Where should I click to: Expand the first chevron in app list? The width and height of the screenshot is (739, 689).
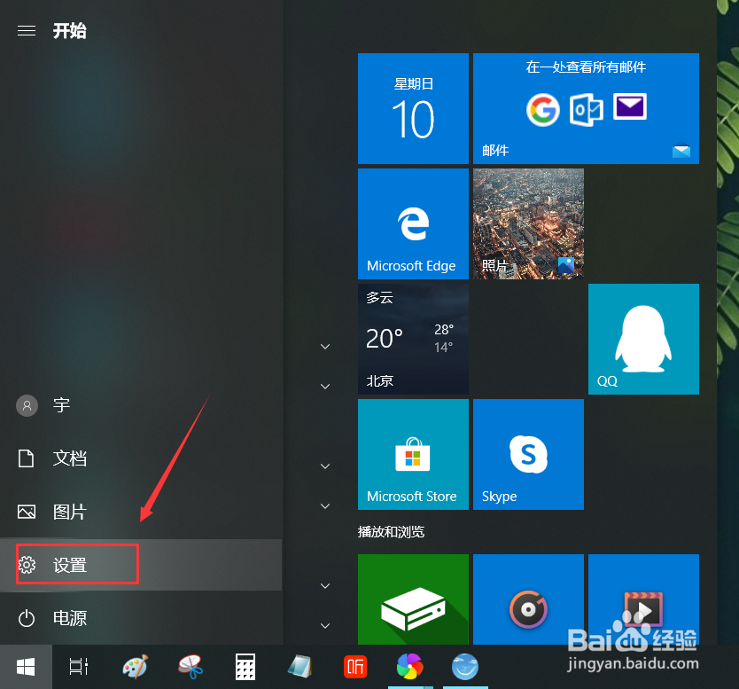(x=325, y=347)
